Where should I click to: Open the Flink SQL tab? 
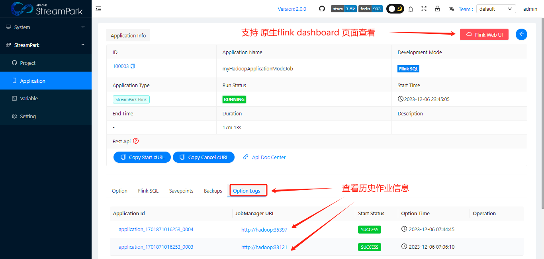(148, 191)
